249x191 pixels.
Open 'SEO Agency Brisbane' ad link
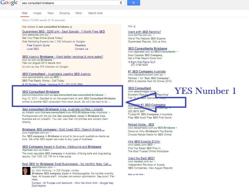[x=63, y=57]
